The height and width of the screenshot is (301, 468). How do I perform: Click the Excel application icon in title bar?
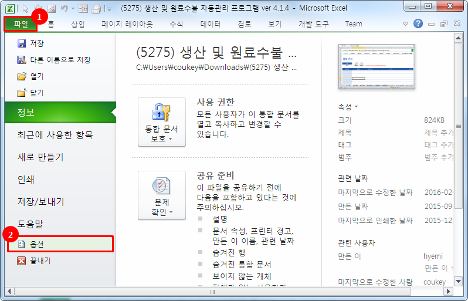[x=10, y=8]
